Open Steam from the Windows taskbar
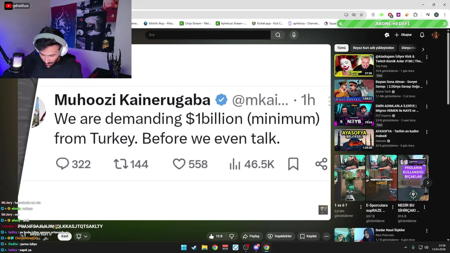 coord(194,247)
